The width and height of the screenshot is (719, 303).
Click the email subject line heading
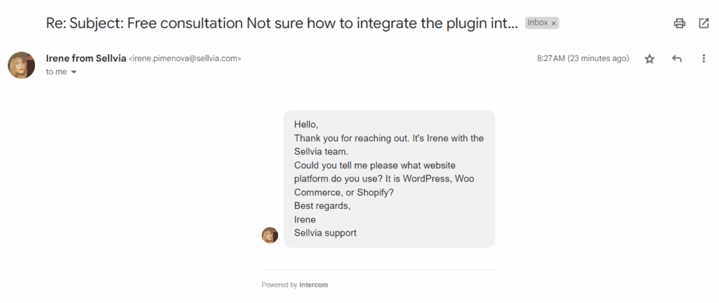coord(282,23)
